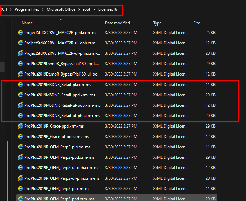Image resolution: width=246 pixels, height=201 pixels.
Task: Click icon of ProPlus2019R_OEM_Perp2-ppd.xrm-ms
Action: [x=20, y=157]
